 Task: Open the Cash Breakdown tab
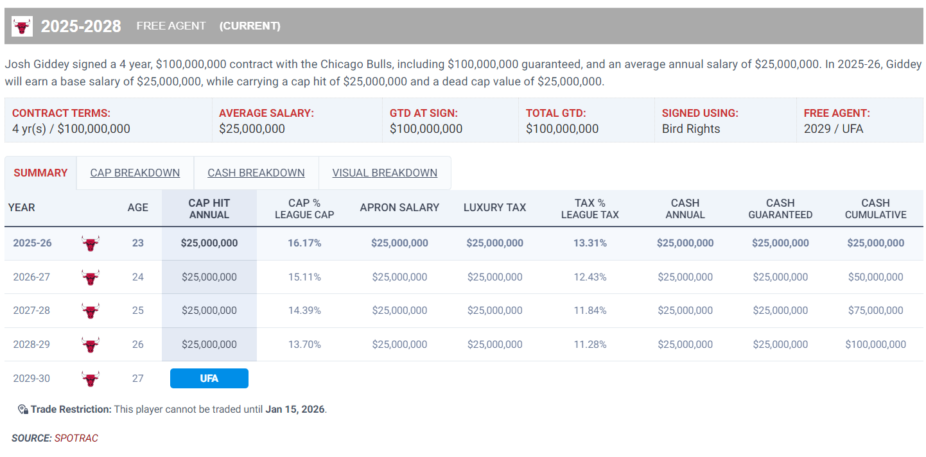[256, 173]
